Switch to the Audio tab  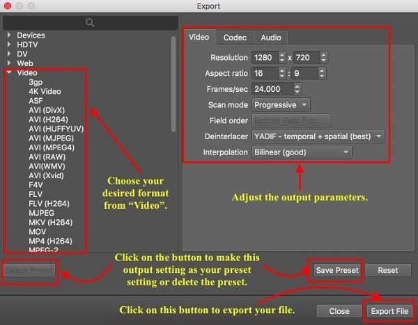pyautogui.click(x=271, y=38)
